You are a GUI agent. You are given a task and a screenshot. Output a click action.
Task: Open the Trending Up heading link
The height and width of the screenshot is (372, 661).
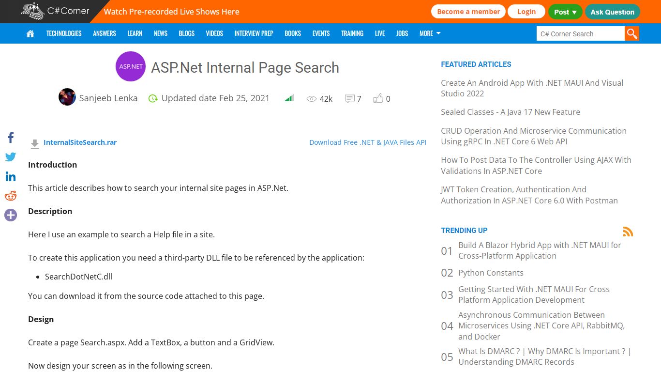tap(464, 231)
